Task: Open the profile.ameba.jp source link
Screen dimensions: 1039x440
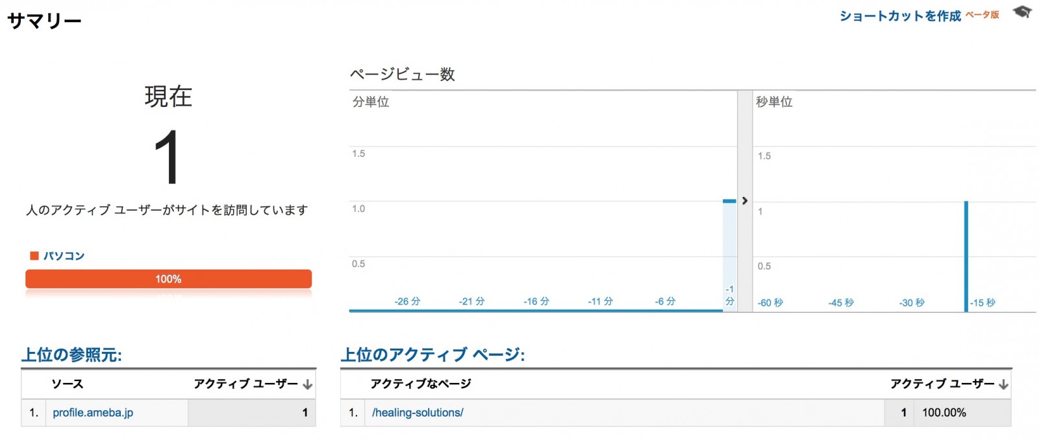Action: [93, 413]
